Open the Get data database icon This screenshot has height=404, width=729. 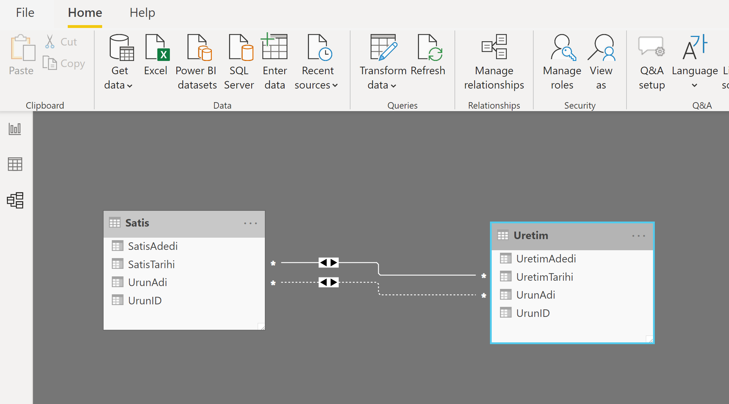(x=121, y=47)
